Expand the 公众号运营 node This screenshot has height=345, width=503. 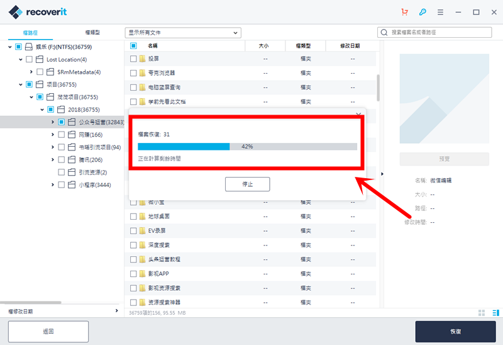point(53,122)
